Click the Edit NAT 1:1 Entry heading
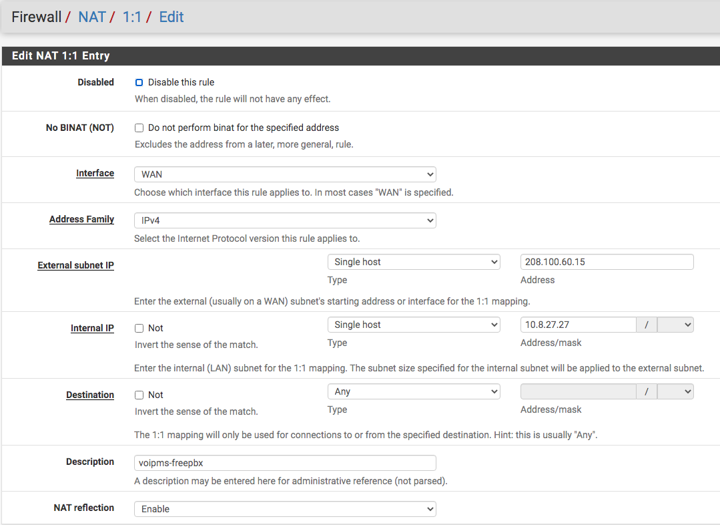The height and width of the screenshot is (525, 720). (61, 55)
